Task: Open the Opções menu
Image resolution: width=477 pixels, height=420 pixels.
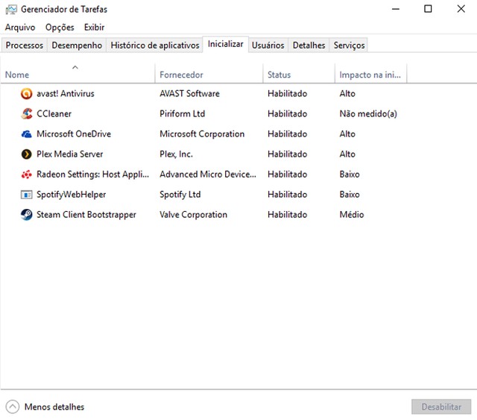Action: tap(60, 28)
